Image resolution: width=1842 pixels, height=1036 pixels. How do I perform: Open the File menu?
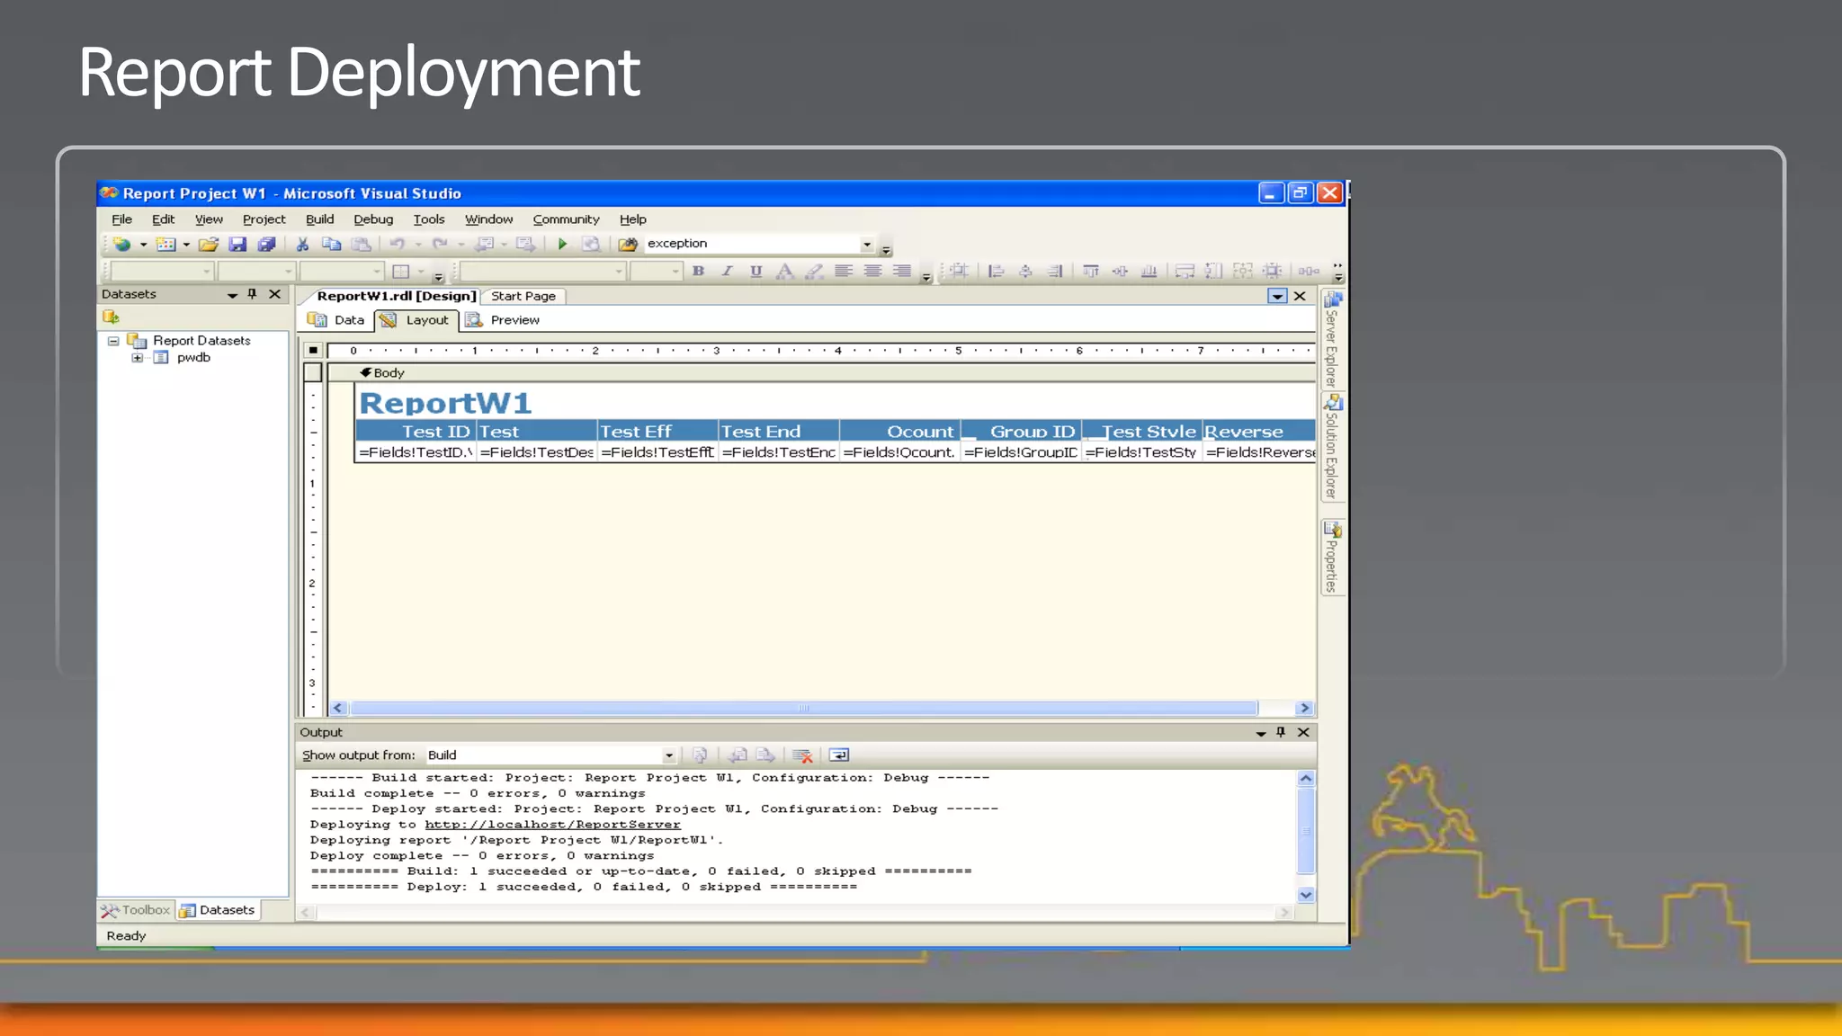tap(121, 219)
